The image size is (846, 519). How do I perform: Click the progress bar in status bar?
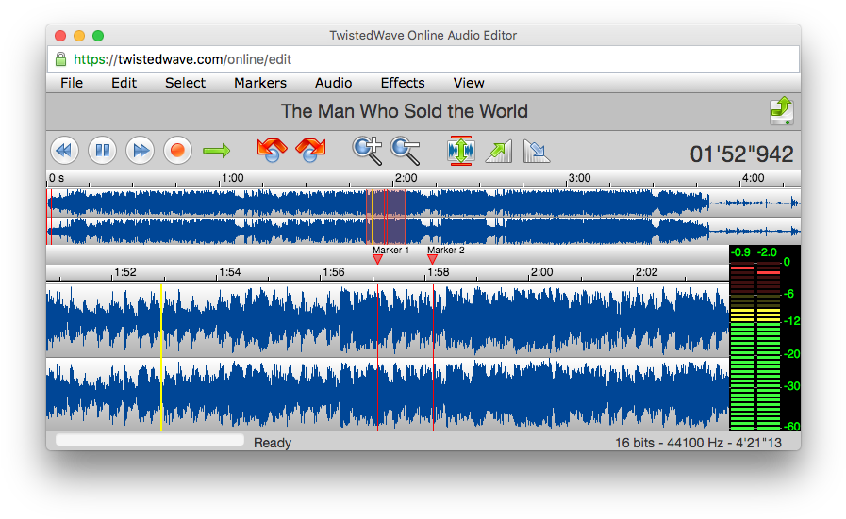[150, 440]
